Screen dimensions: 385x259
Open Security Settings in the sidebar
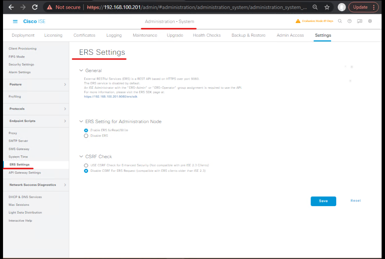pyautogui.click(x=21, y=65)
